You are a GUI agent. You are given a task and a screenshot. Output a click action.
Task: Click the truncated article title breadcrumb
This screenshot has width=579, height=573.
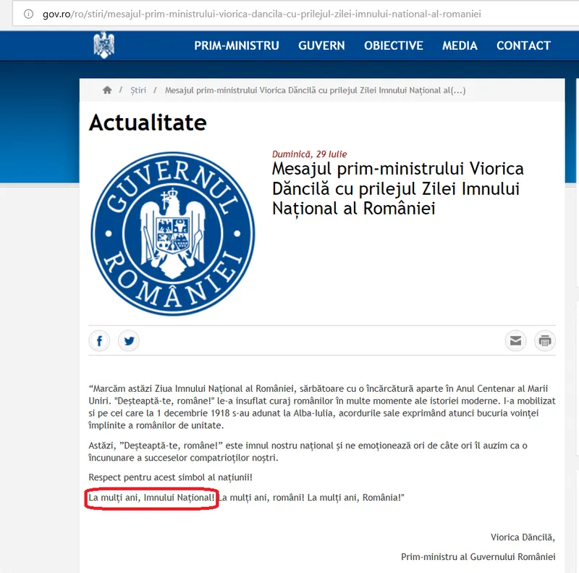click(x=315, y=91)
